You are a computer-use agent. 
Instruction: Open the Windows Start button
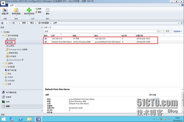(4, 119)
